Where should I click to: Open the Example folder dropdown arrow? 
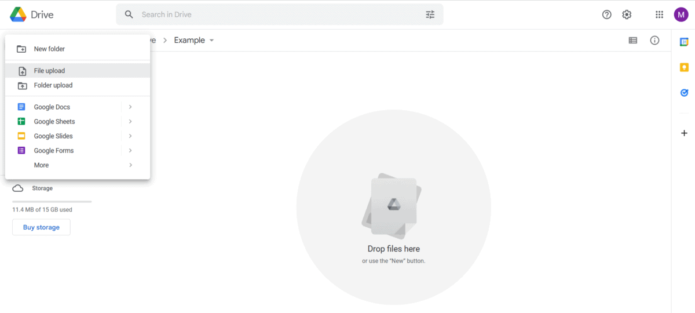211,41
